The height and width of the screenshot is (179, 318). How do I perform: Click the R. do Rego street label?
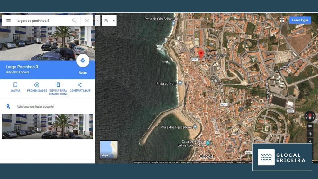pyautogui.click(x=283, y=68)
